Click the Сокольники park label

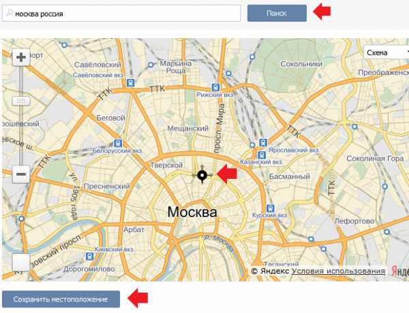pyautogui.click(x=301, y=64)
